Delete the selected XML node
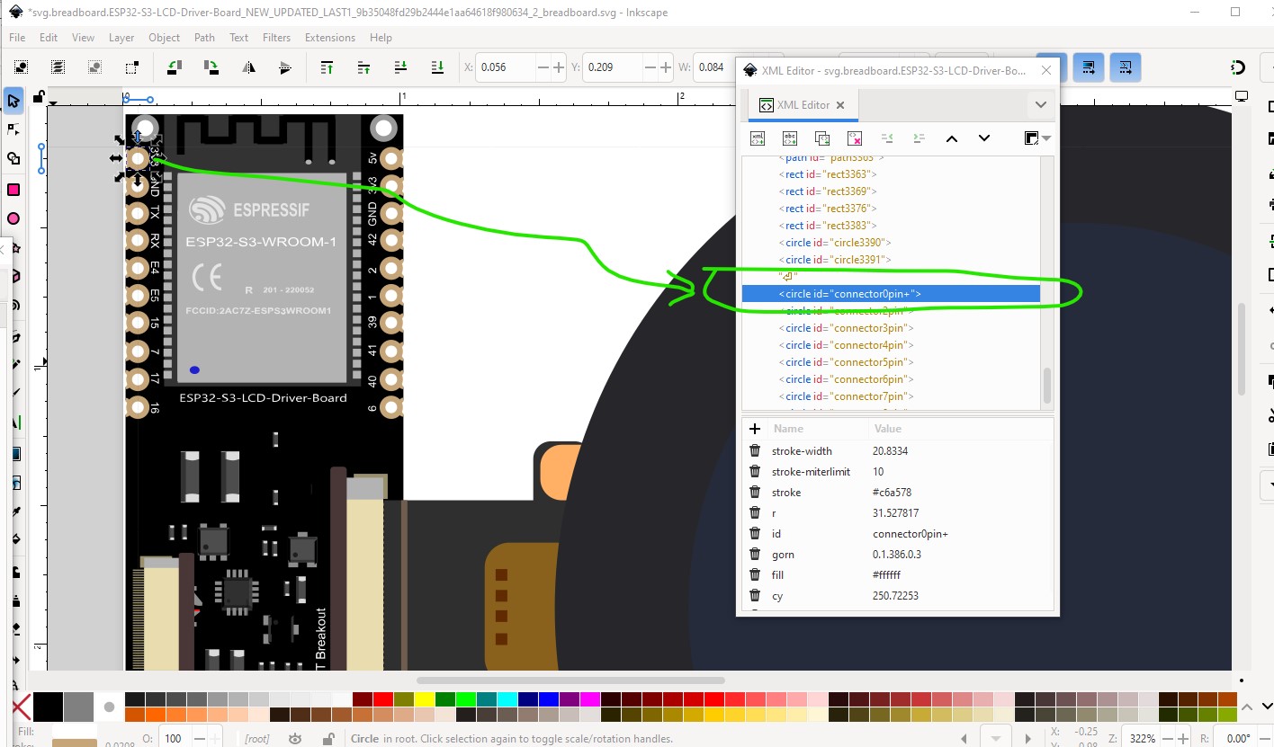The width and height of the screenshot is (1274, 747). click(855, 138)
